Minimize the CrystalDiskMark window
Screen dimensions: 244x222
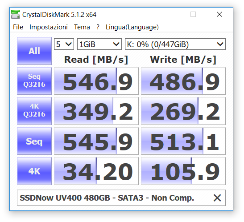pyautogui.click(x=167, y=14)
